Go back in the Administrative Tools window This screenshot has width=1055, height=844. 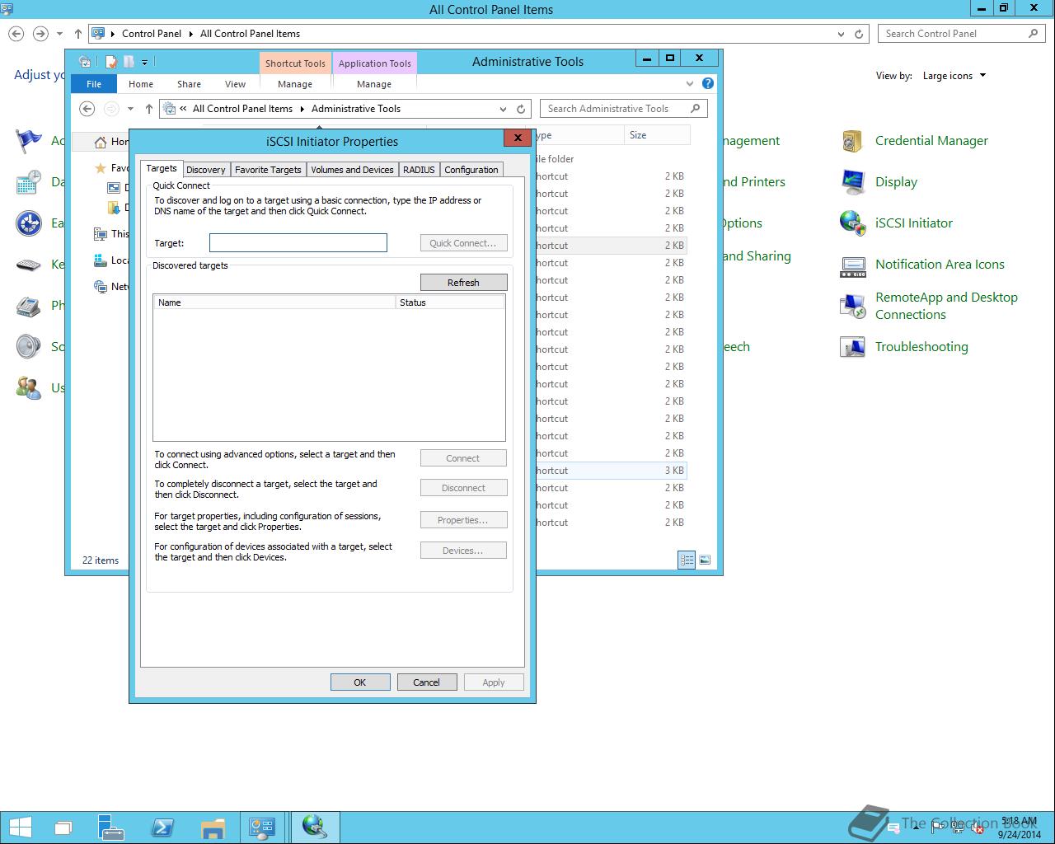tap(87, 109)
